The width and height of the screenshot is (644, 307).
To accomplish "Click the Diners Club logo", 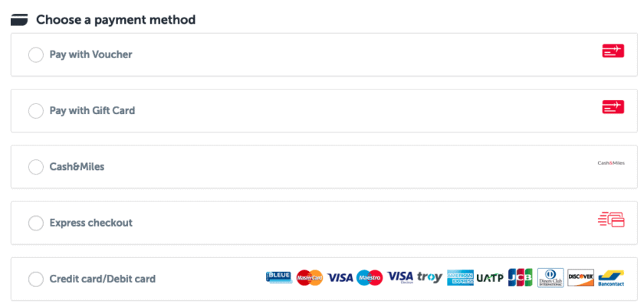I will [550, 277].
